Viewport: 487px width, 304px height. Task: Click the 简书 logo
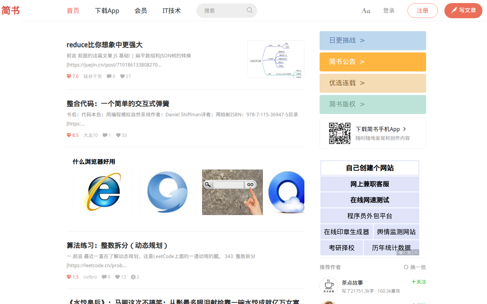pos(11,11)
